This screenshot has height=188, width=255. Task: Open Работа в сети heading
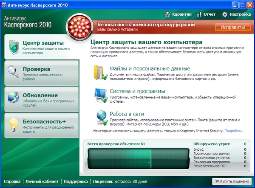tap(127, 114)
